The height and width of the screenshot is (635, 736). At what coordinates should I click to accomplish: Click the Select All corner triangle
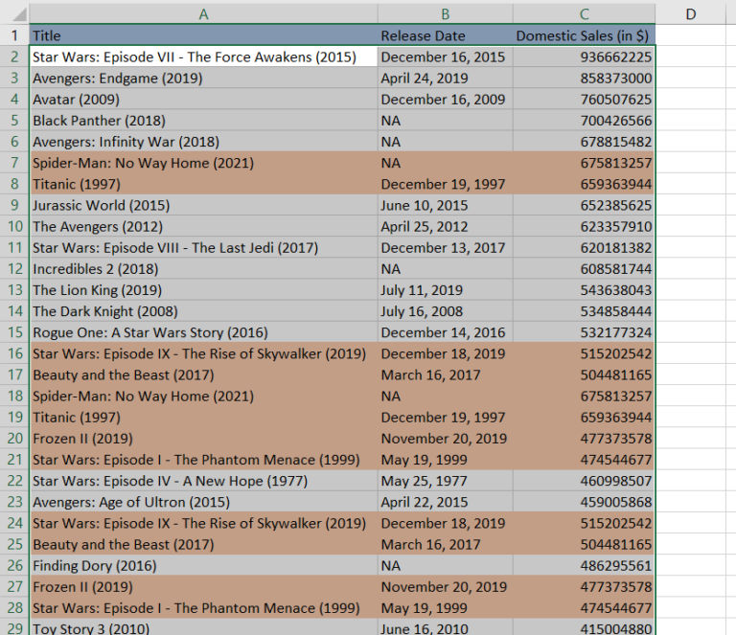point(14,13)
